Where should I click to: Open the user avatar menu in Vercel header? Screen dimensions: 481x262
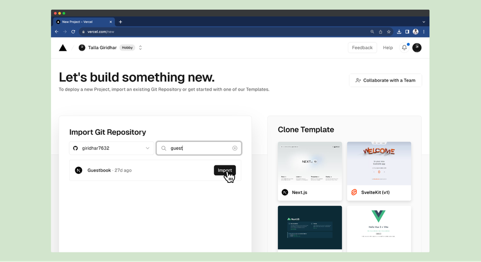(417, 48)
